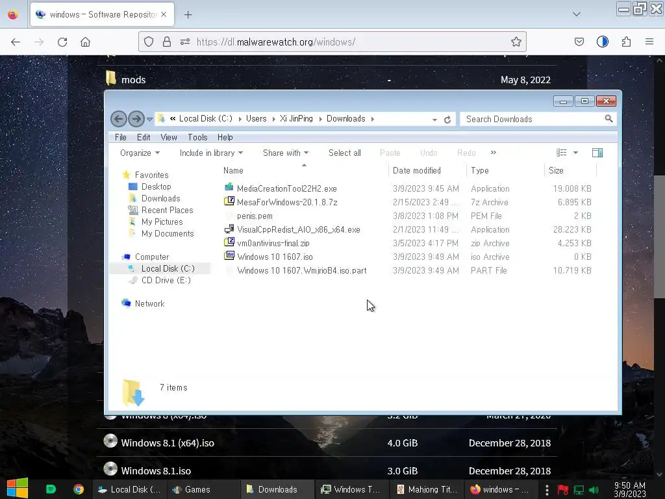Viewport: 665px width, 499px height.
Task: Open the Tools menu
Action: coord(197,137)
